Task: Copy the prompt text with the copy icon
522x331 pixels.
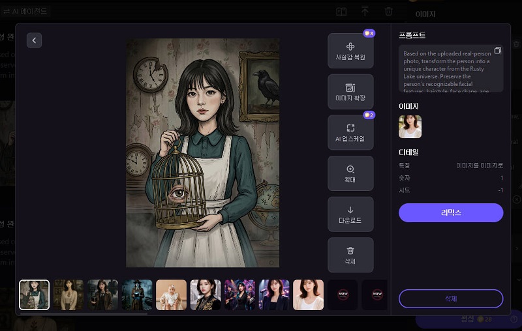Action: click(x=497, y=50)
